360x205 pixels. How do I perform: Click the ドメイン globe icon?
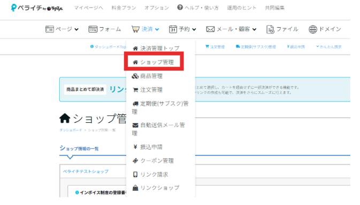click(313, 29)
